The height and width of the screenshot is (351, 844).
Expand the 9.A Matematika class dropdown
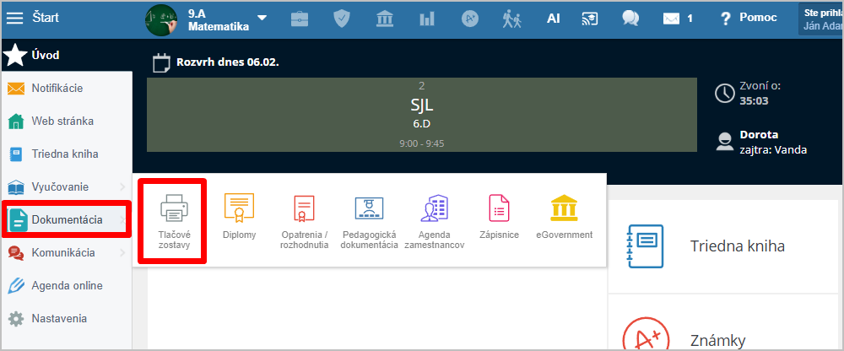point(262,18)
